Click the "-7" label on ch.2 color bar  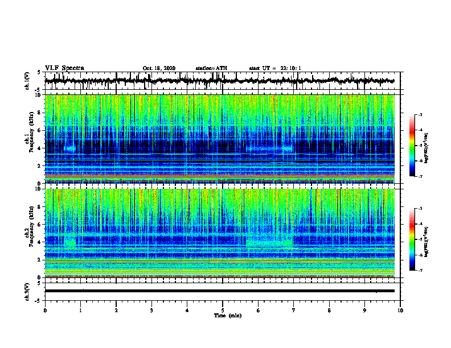420,270
